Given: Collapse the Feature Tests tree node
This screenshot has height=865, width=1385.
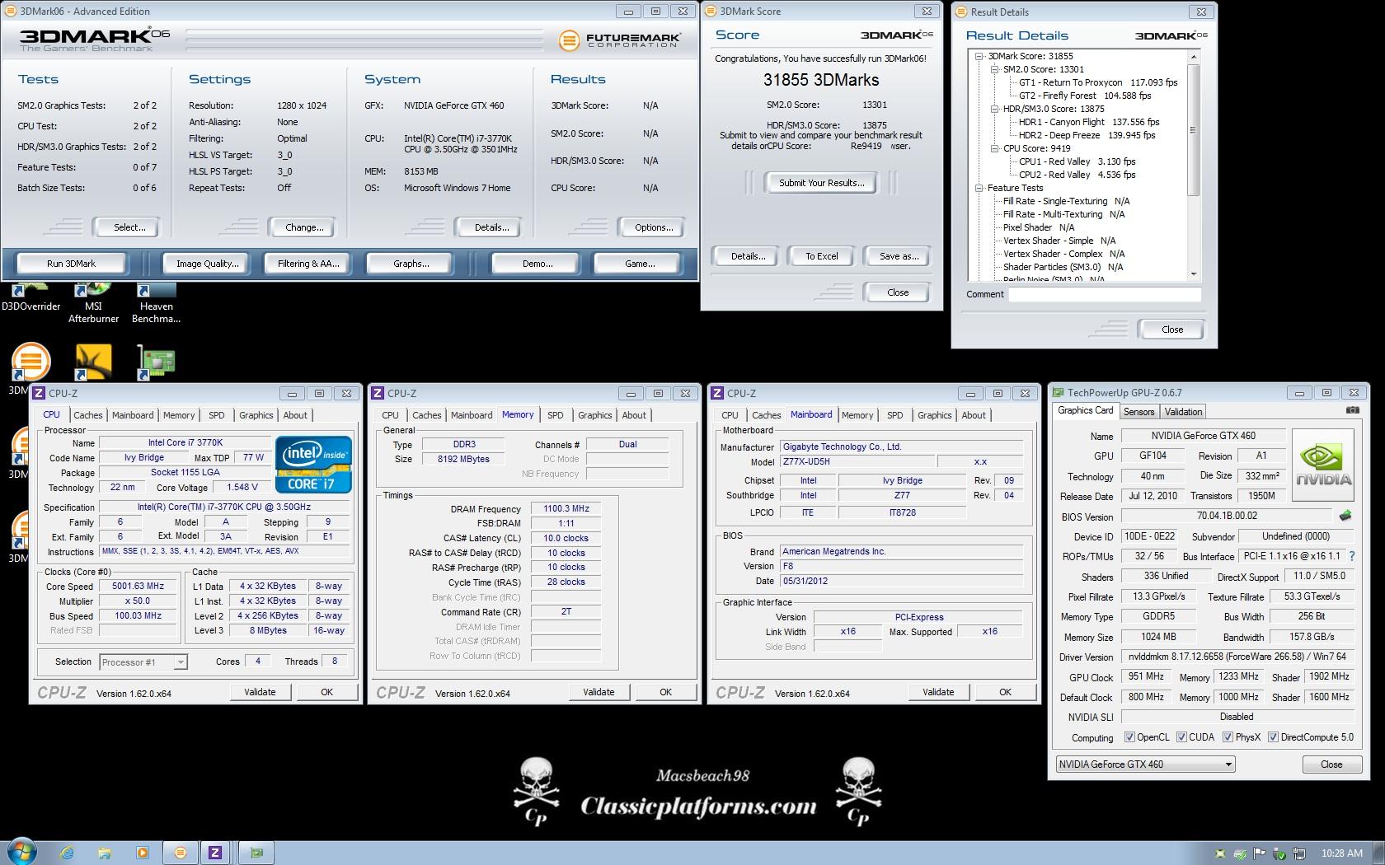Looking at the screenshot, I should click(979, 189).
